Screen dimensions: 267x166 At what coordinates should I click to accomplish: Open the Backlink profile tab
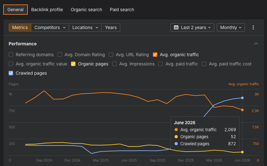tap(47, 10)
